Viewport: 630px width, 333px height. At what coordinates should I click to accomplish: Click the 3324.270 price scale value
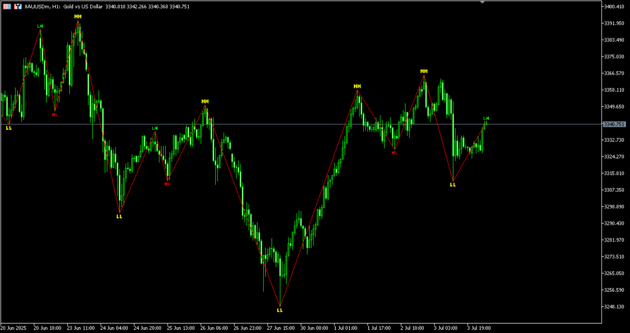[614, 156]
